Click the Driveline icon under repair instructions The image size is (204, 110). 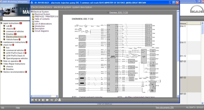[4, 34]
